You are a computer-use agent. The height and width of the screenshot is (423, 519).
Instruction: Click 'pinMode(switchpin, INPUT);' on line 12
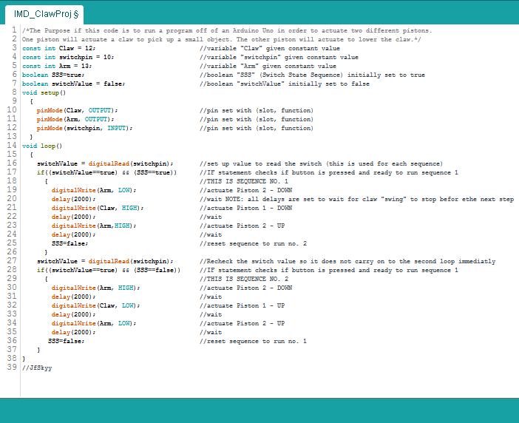click(84, 129)
